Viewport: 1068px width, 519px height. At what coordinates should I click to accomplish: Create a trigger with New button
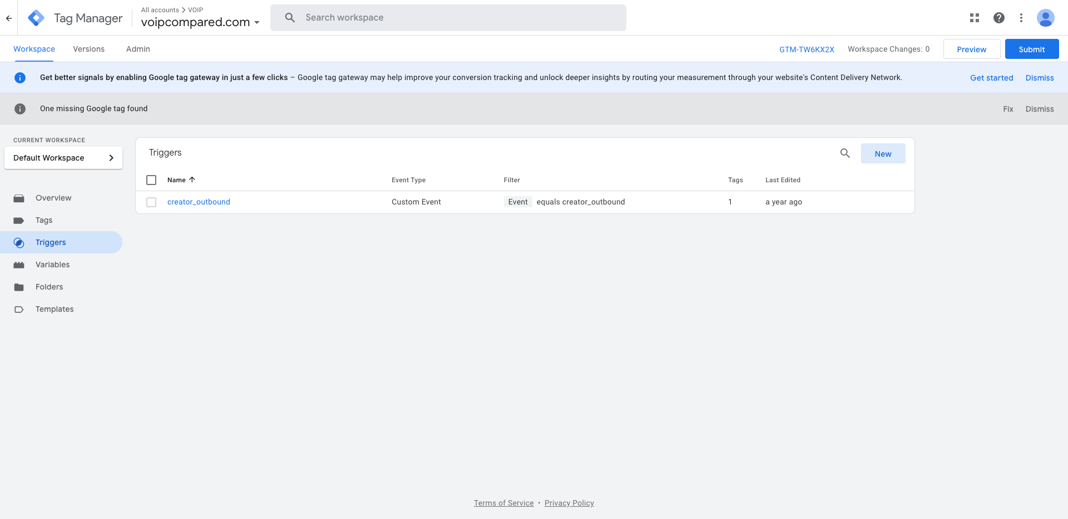pyautogui.click(x=883, y=153)
